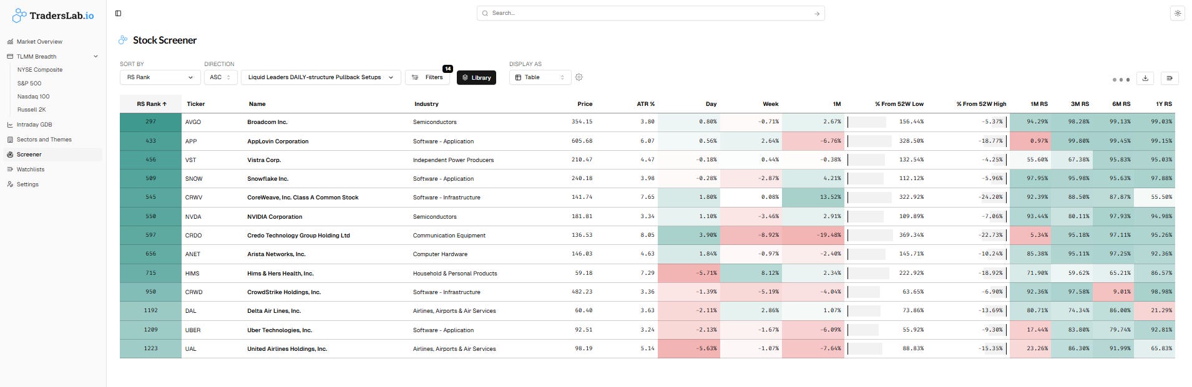Screen dimensions: 1192x387
Task: Open the RS Rank sort-by dropdown
Action: coord(160,77)
